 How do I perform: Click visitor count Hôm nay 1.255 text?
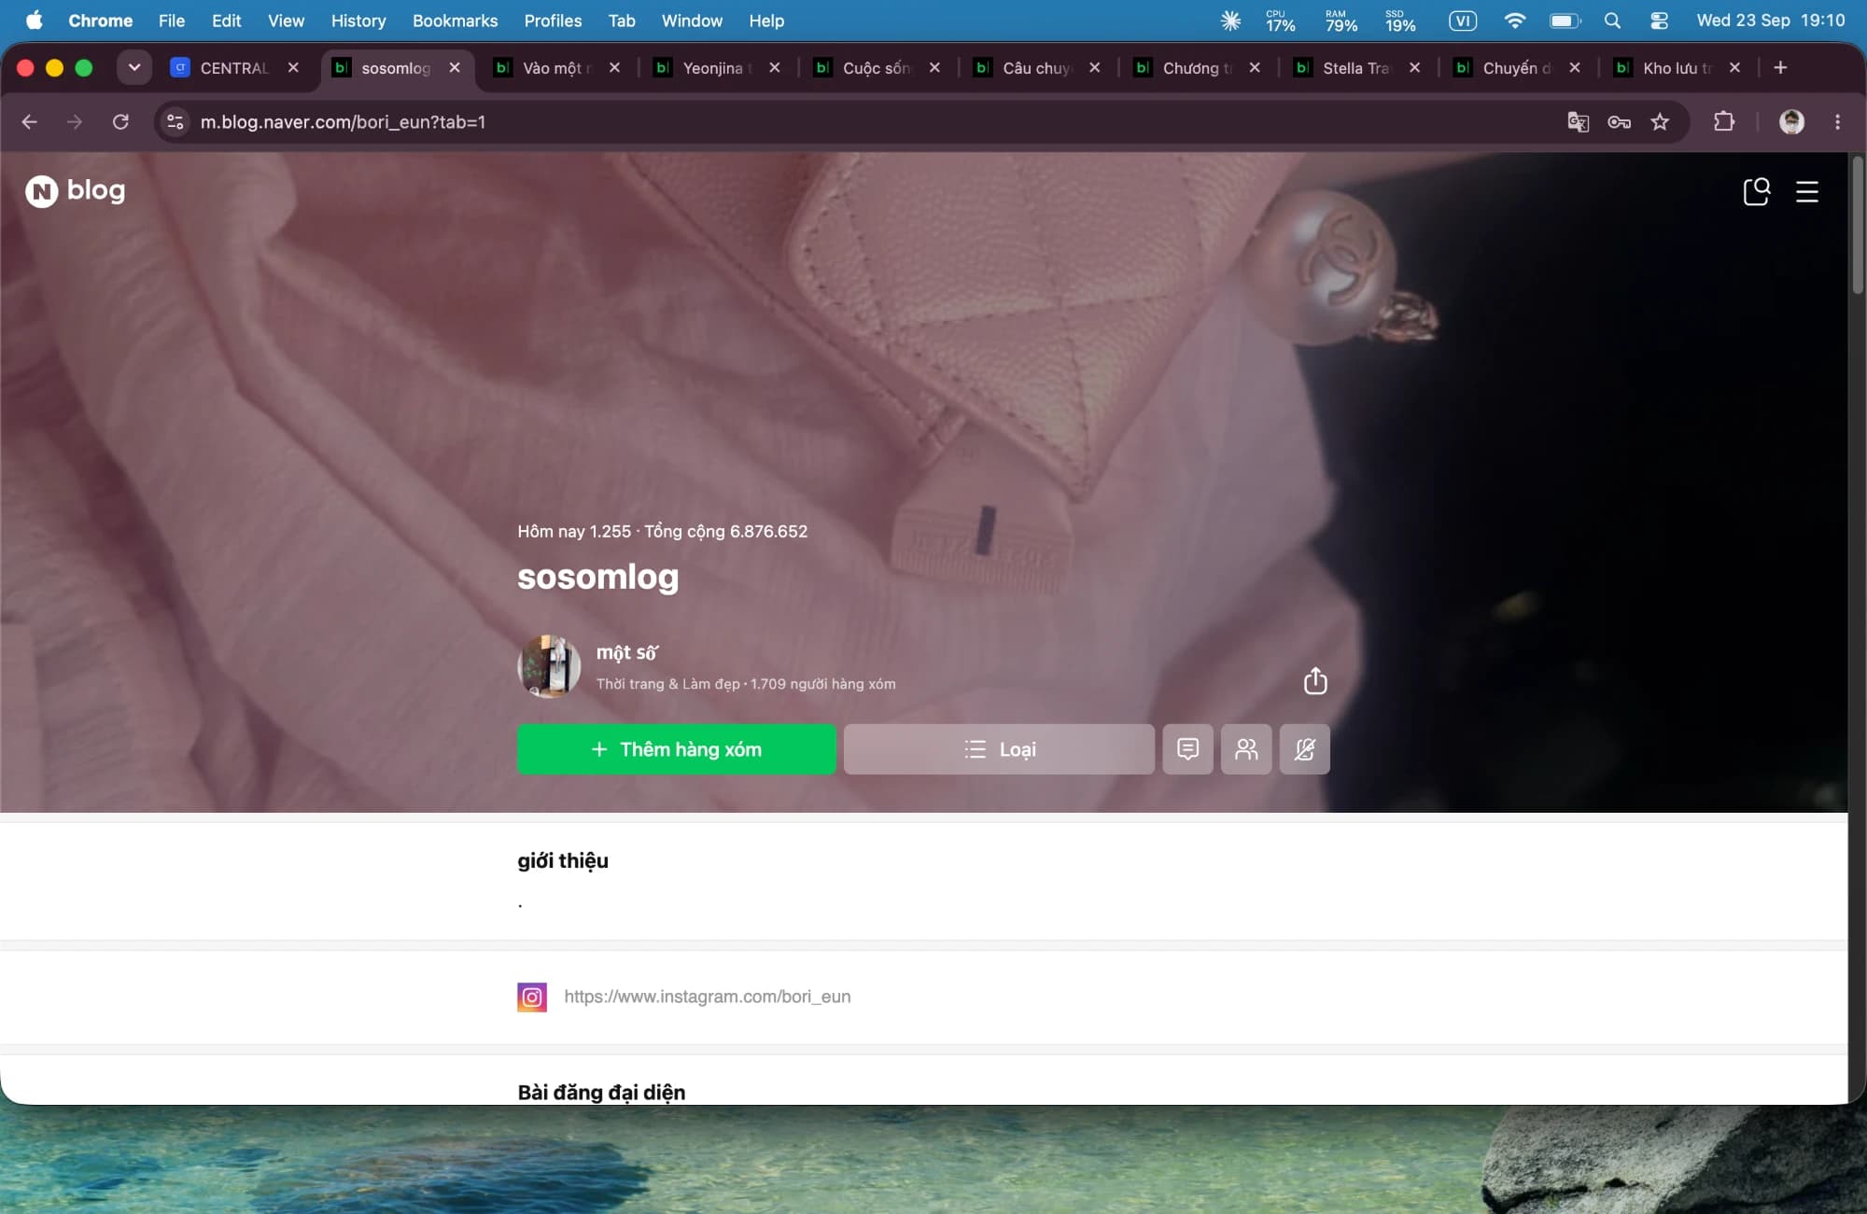tap(574, 531)
